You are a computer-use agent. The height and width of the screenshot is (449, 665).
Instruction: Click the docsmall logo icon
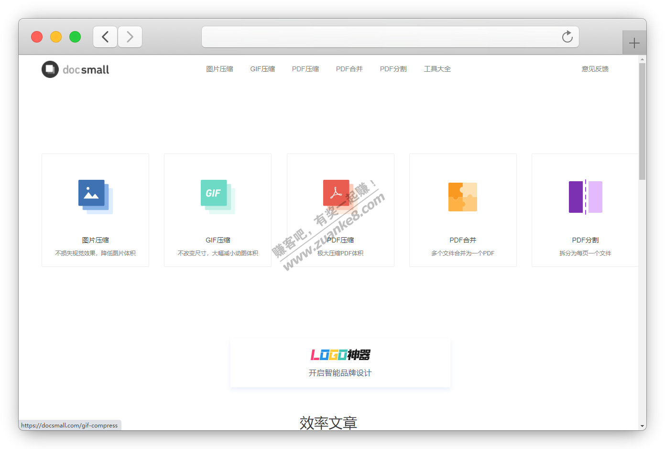[x=50, y=69]
